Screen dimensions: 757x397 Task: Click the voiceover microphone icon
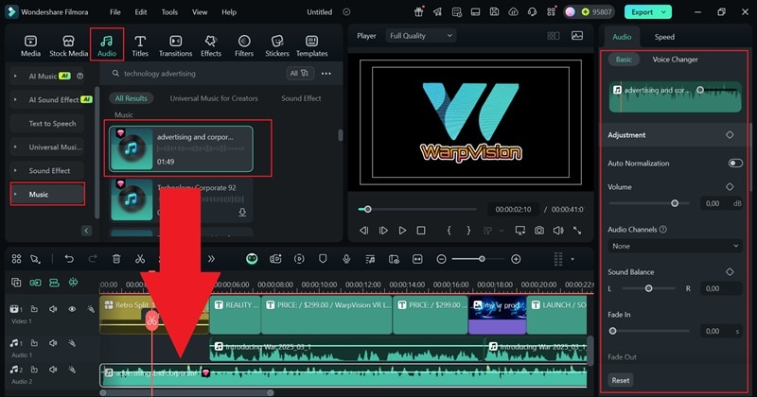346,259
